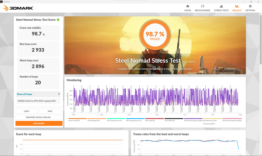
Task: Click the Frame rates from the best and worst loops heading
Action: (x=161, y=134)
